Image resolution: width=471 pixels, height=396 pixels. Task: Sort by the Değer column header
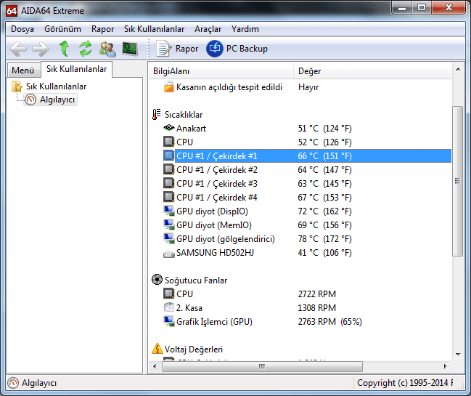[x=372, y=71]
